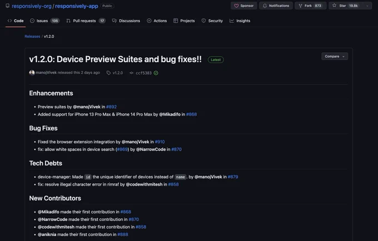Image resolution: width=378 pixels, height=241 pixels.
Task: Open the Compare dropdown
Action: pos(335,56)
